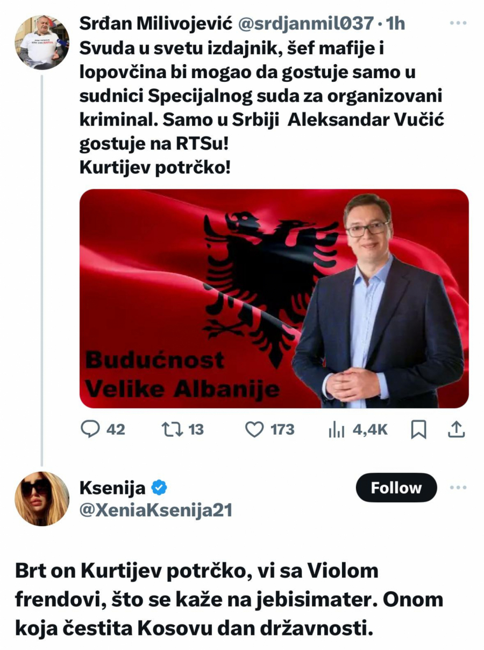Enlarge the Budućnost Velike Albanije image
This screenshot has width=484, height=650.
tap(274, 298)
